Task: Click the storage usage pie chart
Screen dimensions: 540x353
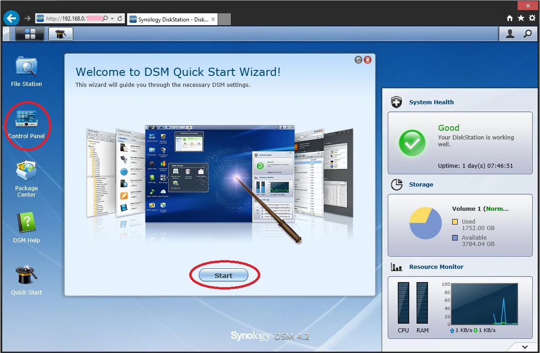Action: pos(425,223)
